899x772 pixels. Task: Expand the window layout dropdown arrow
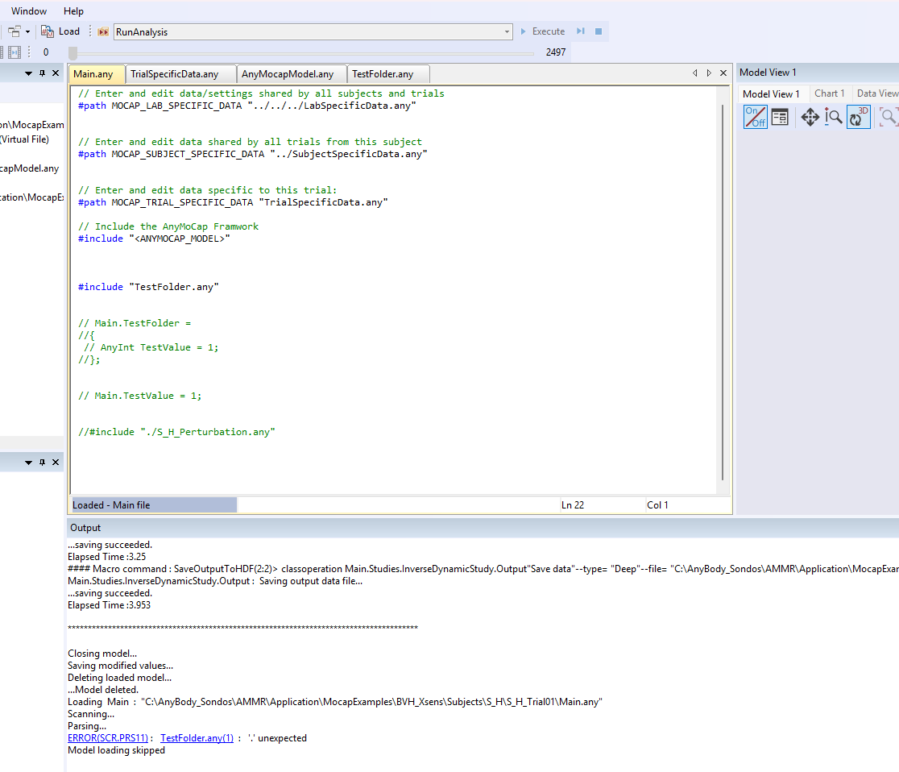coord(27,31)
